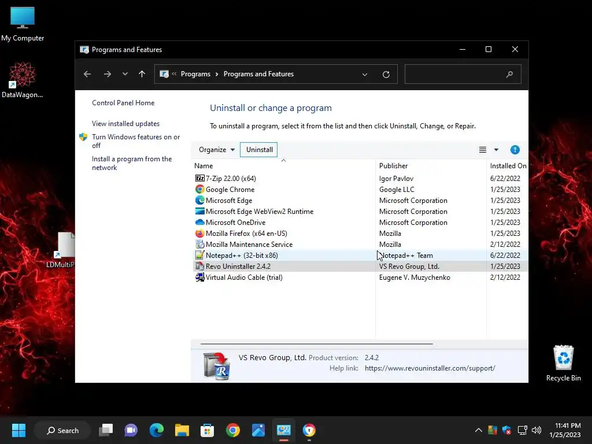Click the Mozilla Maintenance Service icon

(x=199, y=244)
